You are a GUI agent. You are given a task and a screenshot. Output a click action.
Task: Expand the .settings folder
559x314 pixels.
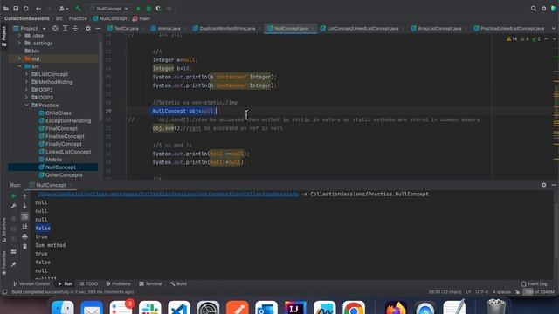(x=19, y=43)
